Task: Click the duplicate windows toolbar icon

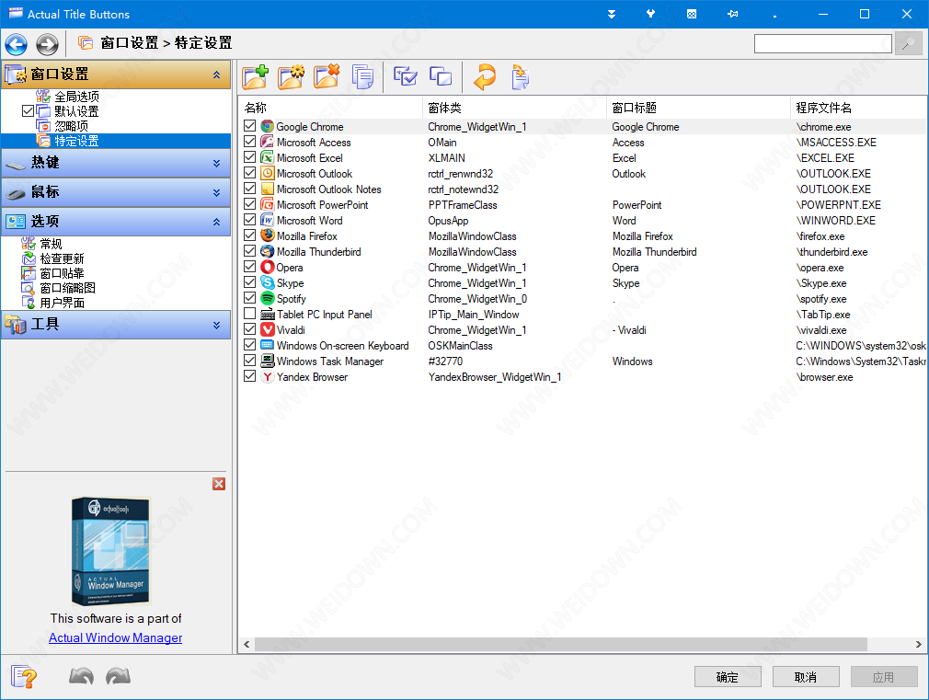Action: (x=441, y=76)
